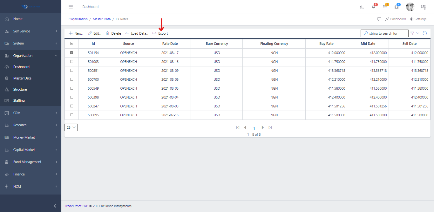The height and width of the screenshot is (212, 434).
Task: Uncheck the row 501154 checkbox
Action: pos(71,53)
